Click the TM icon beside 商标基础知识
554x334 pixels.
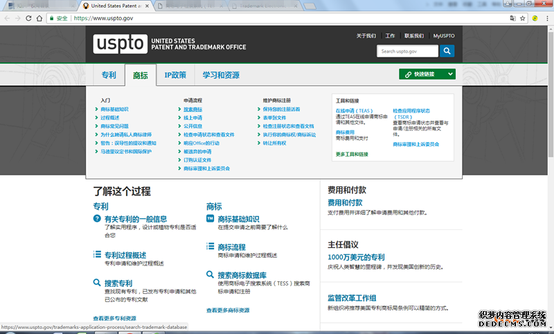[211, 218]
